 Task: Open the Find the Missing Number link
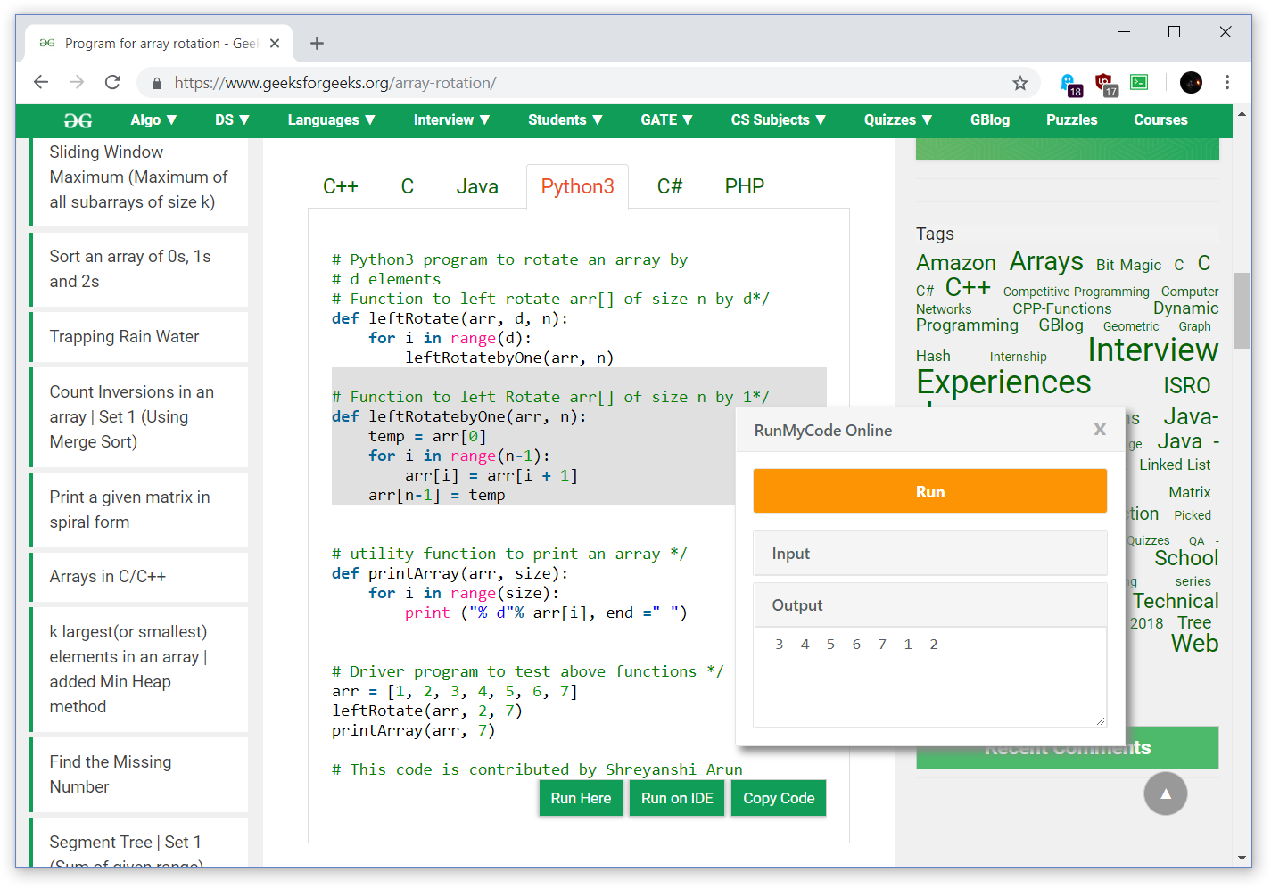(x=110, y=774)
